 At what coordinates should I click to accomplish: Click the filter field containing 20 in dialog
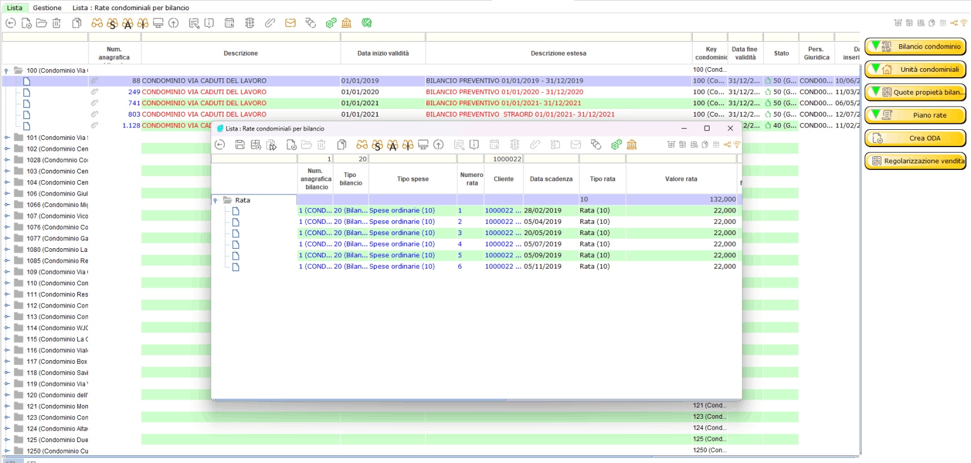coord(351,159)
